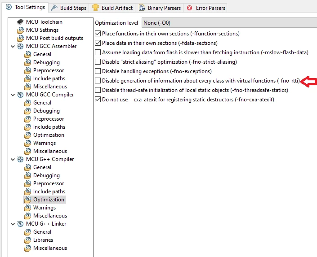Click the MCU Settings folder icon
Screen dimensions: 317x257
click(20, 30)
